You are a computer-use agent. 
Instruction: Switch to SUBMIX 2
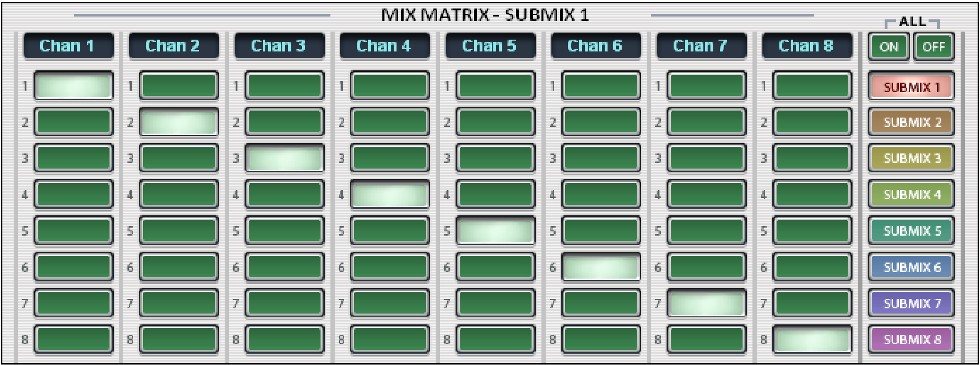[911, 122]
